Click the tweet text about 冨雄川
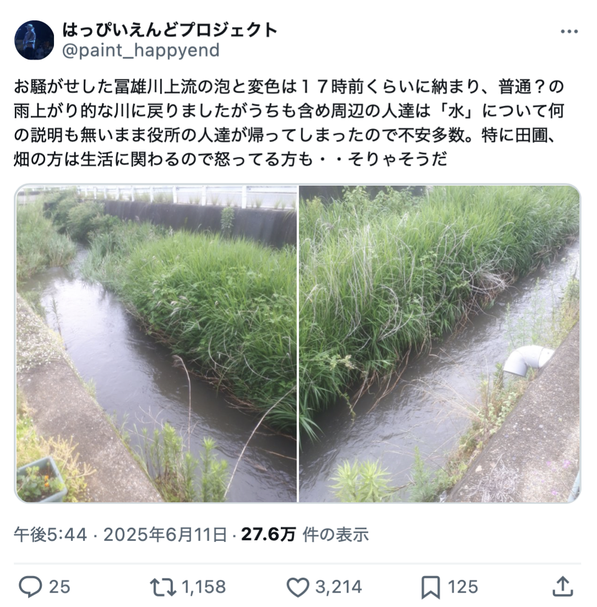Viewport: 597px width, 607px height. 289,123
